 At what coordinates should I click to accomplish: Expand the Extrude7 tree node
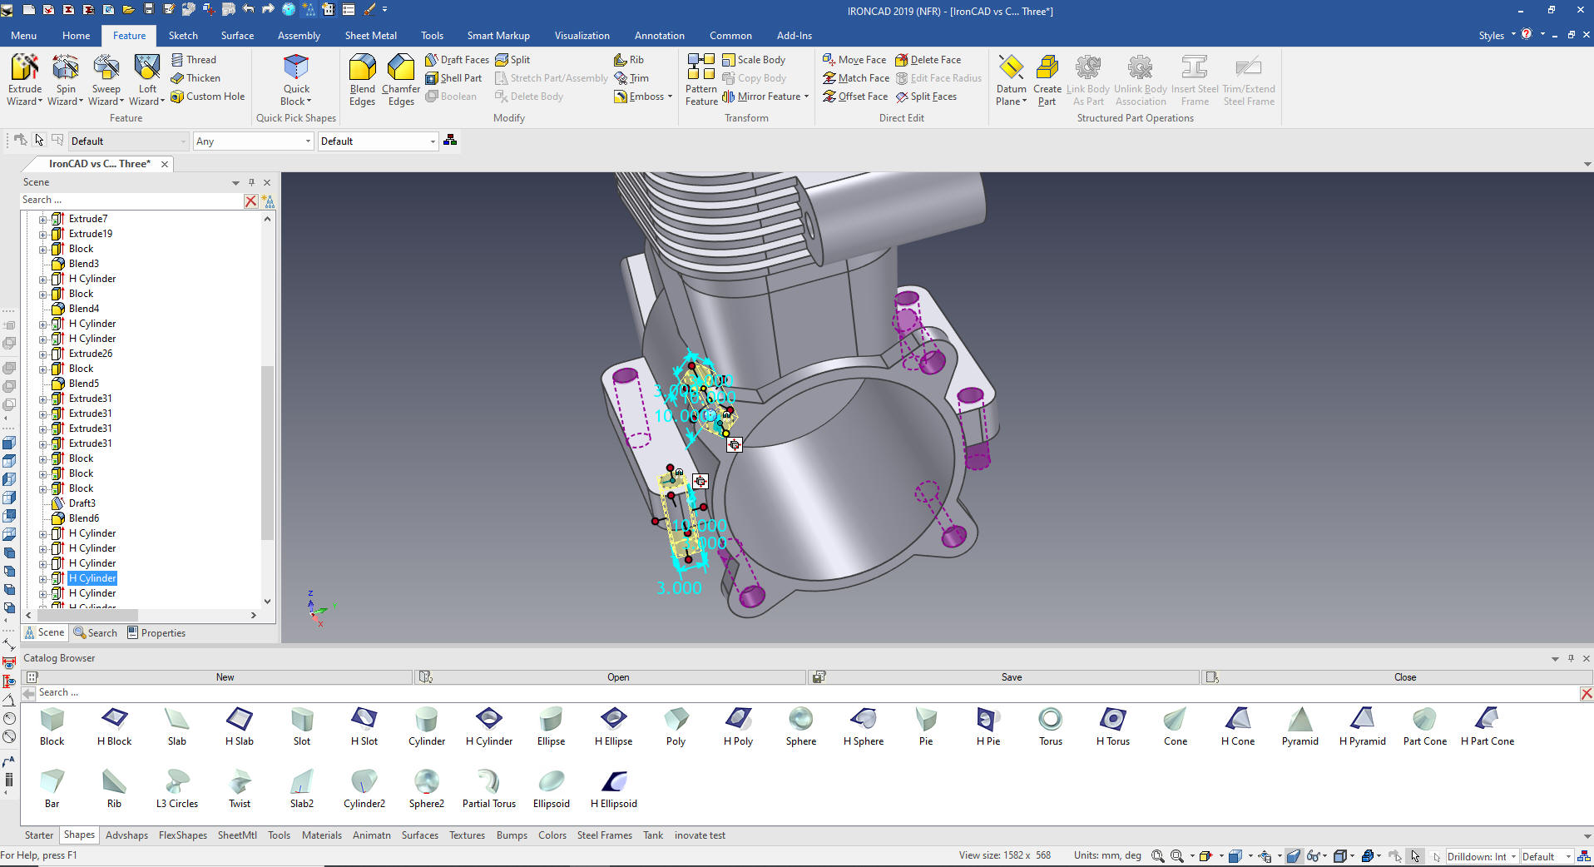(x=43, y=220)
